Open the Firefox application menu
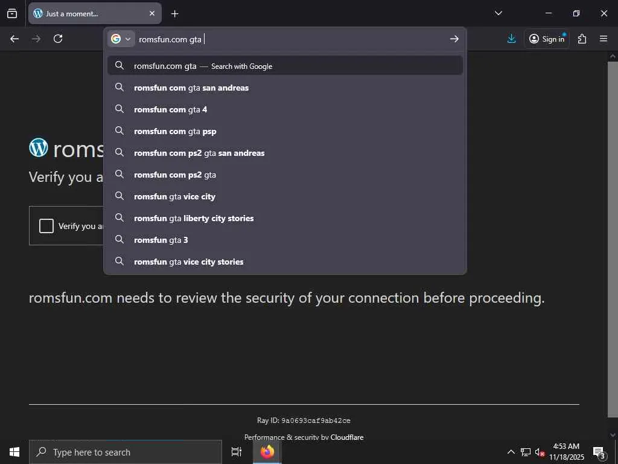 604,39
